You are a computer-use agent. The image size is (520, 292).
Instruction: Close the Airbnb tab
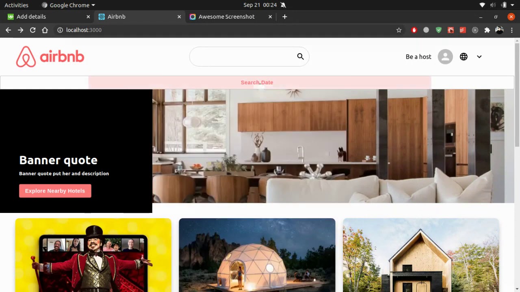pos(179,17)
